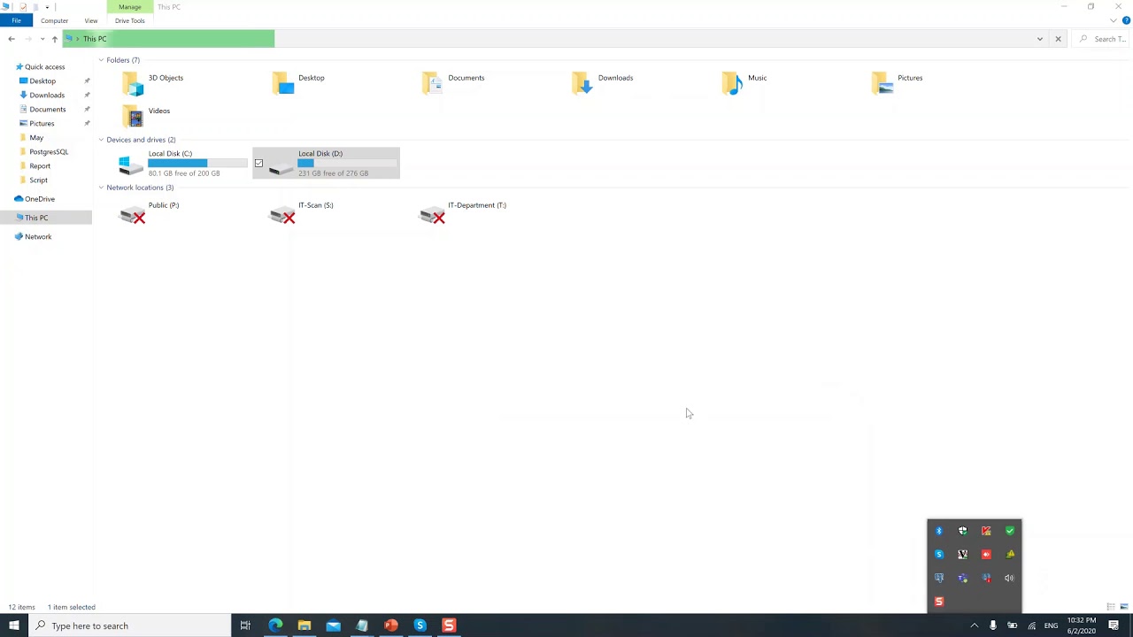The image size is (1133, 637).
Task: Uncheck the Local Disk (D:) selection checkbox
Action: (258, 164)
